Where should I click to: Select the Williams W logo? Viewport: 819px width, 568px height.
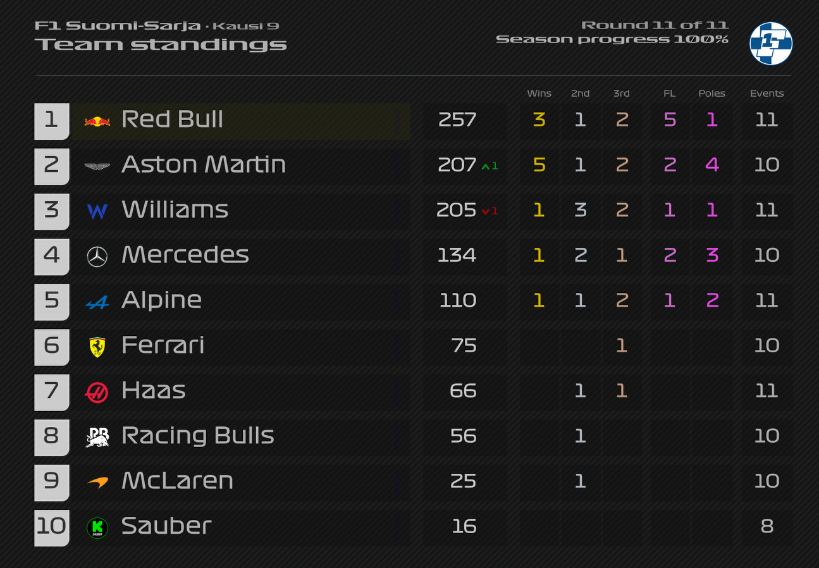97,211
